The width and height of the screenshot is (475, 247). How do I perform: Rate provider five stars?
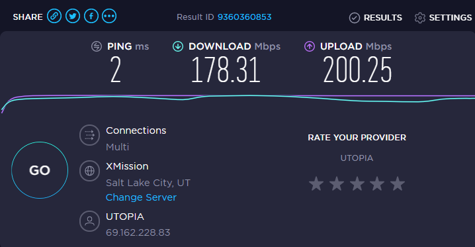398,183
